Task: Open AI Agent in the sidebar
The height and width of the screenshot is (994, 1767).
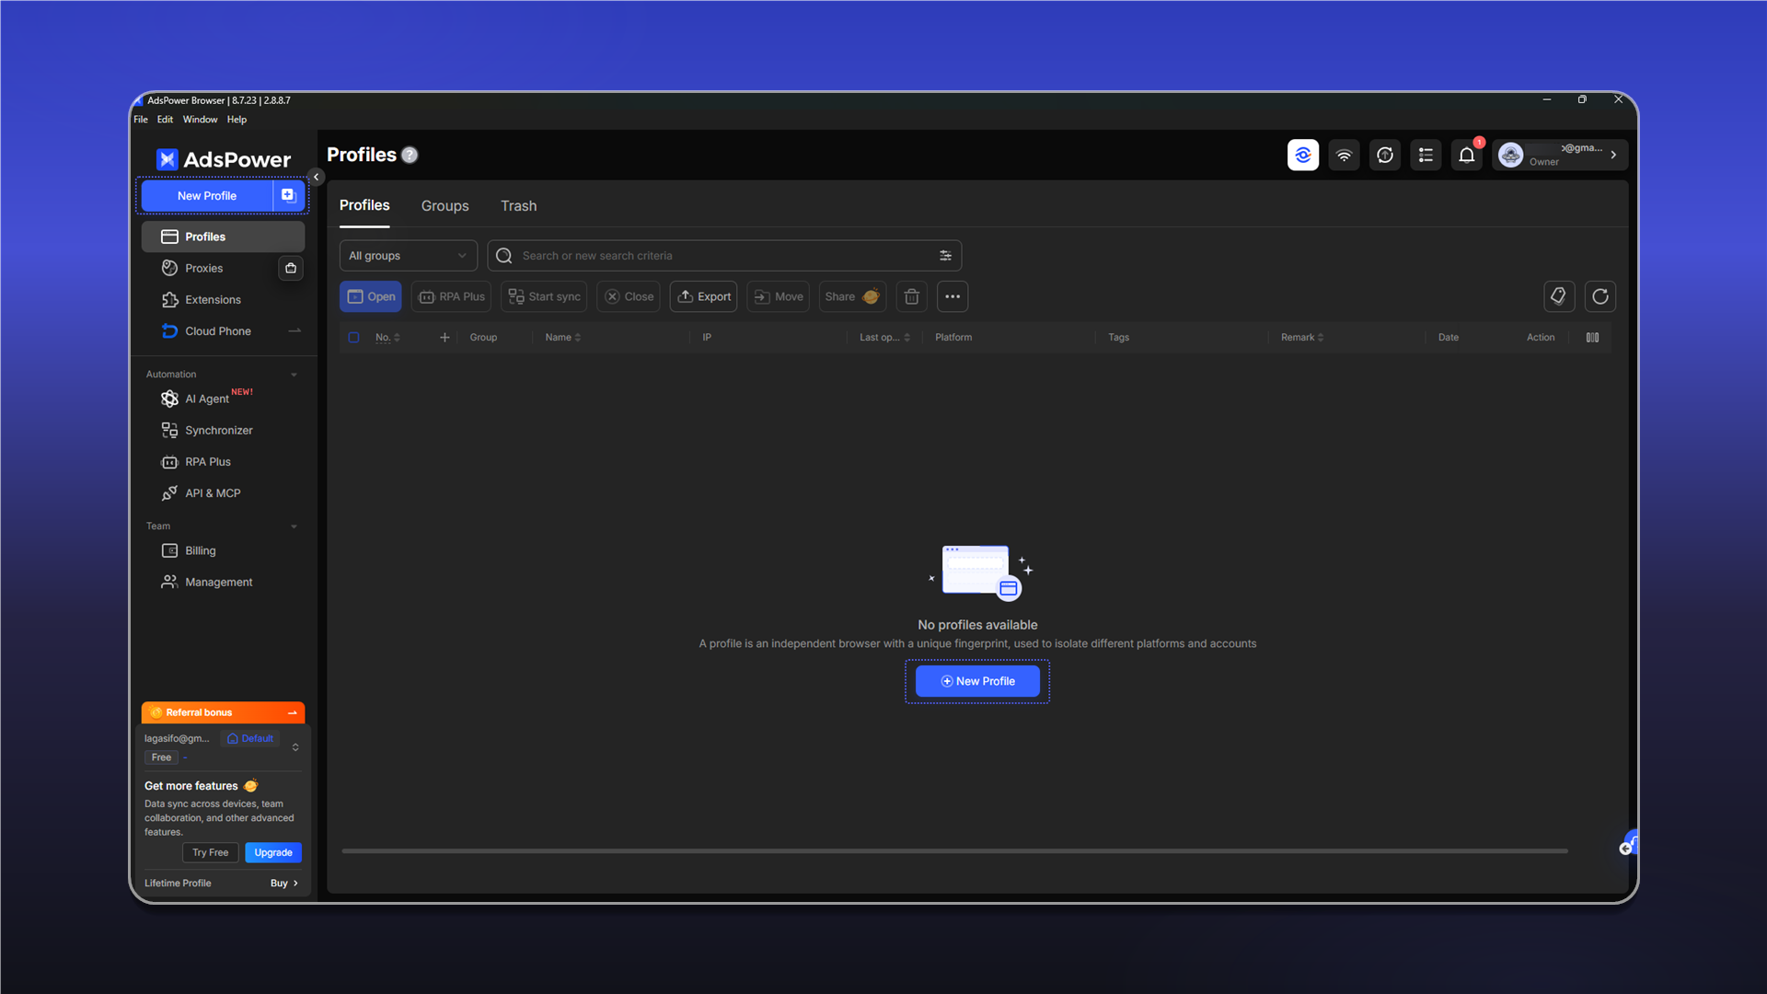Action: (x=223, y=399)
